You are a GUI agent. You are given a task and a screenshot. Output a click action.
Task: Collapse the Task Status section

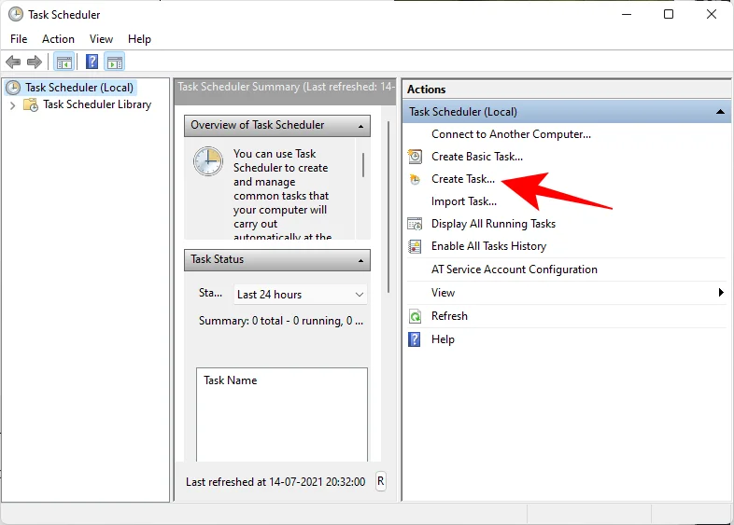coord(360,260)
